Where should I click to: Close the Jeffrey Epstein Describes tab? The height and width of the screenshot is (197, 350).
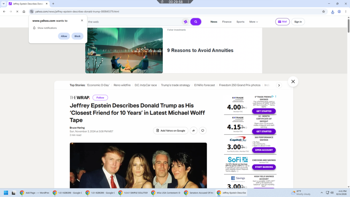[46, 3]
